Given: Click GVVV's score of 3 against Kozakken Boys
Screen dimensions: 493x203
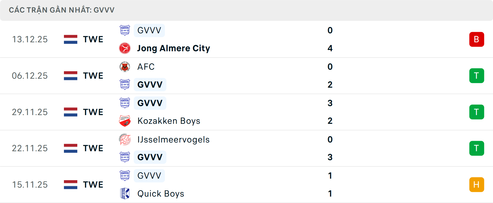Looking at the screenshot, I should (330, 103).
